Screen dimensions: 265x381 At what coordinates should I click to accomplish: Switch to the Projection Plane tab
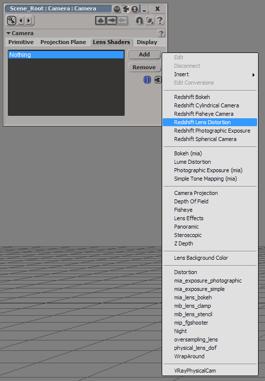[63, 42]
